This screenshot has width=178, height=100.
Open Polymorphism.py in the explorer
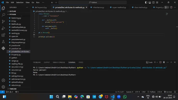tap(19, 43)
